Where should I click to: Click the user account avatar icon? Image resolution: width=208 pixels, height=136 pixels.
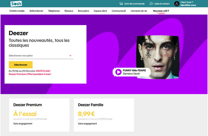point(177,4)
